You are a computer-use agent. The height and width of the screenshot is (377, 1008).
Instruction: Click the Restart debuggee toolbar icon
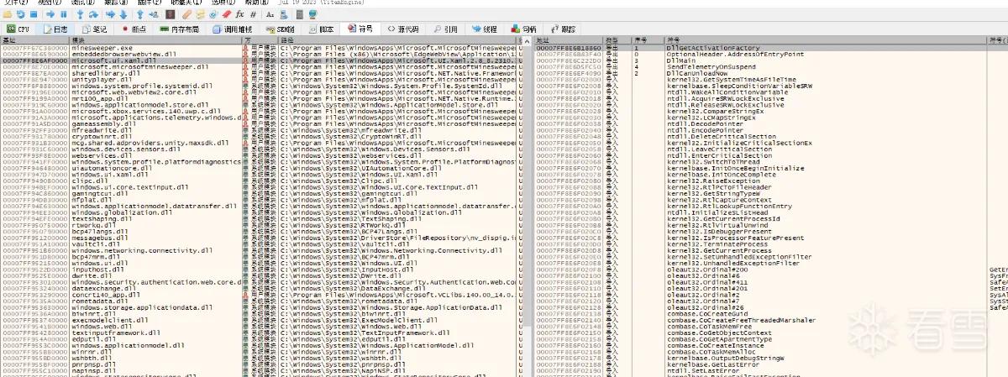(x=20, y=14)
